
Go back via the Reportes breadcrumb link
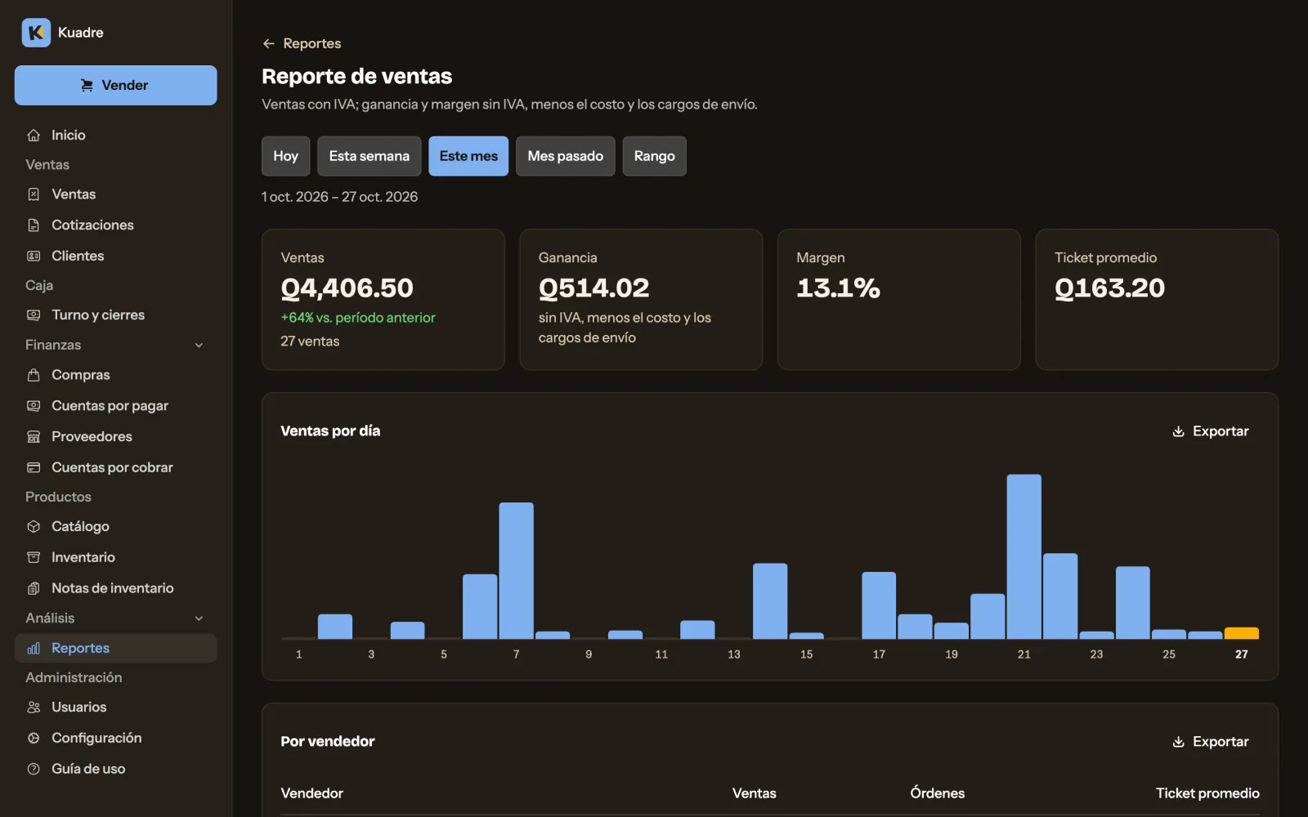point(312,43)
